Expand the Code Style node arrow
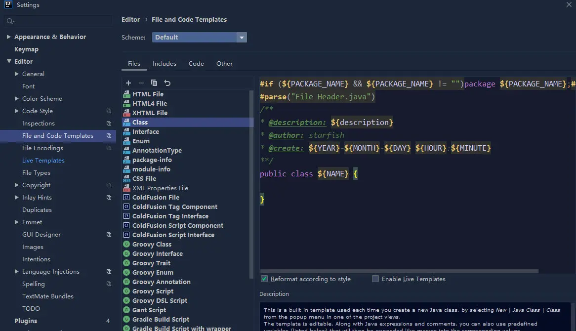The height and width of the screenshot is (331, 576). pos(16,111)
